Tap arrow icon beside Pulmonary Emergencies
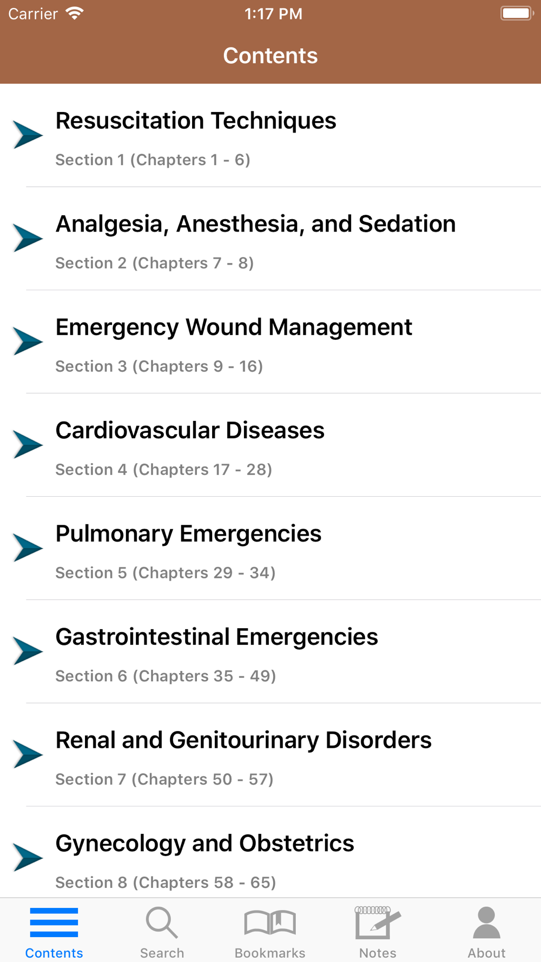This screenshot has height=962, width=541. click(x=28, y=548)
